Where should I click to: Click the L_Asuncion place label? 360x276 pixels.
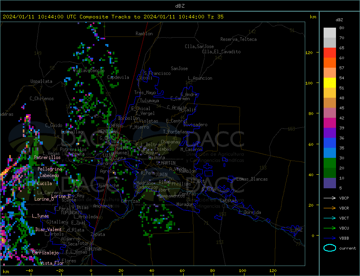(x=200, y=78)
